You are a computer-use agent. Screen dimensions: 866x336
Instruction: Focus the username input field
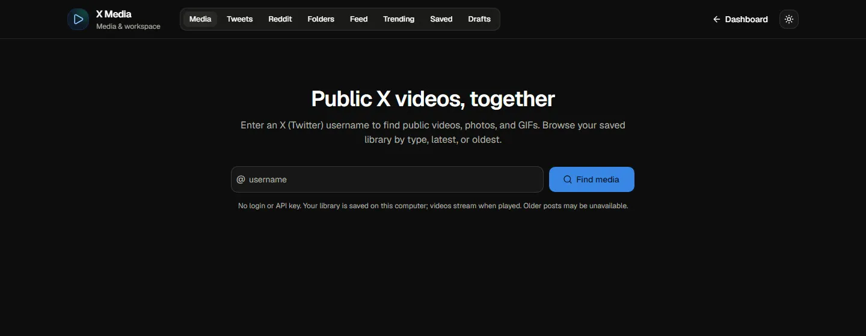(387, 179)
